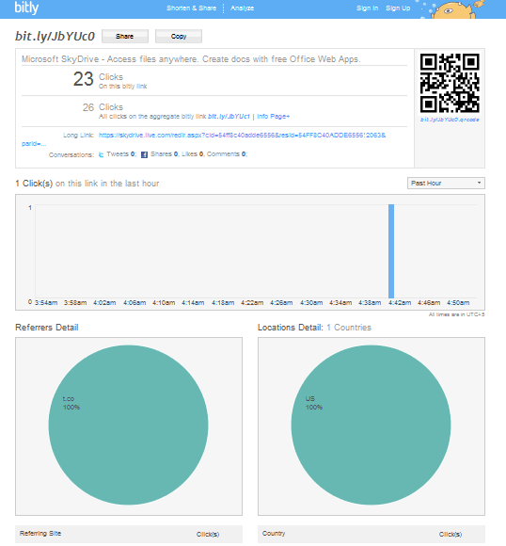
Task: Open the Past Hour dropdown
Action: tap(446, 184)
